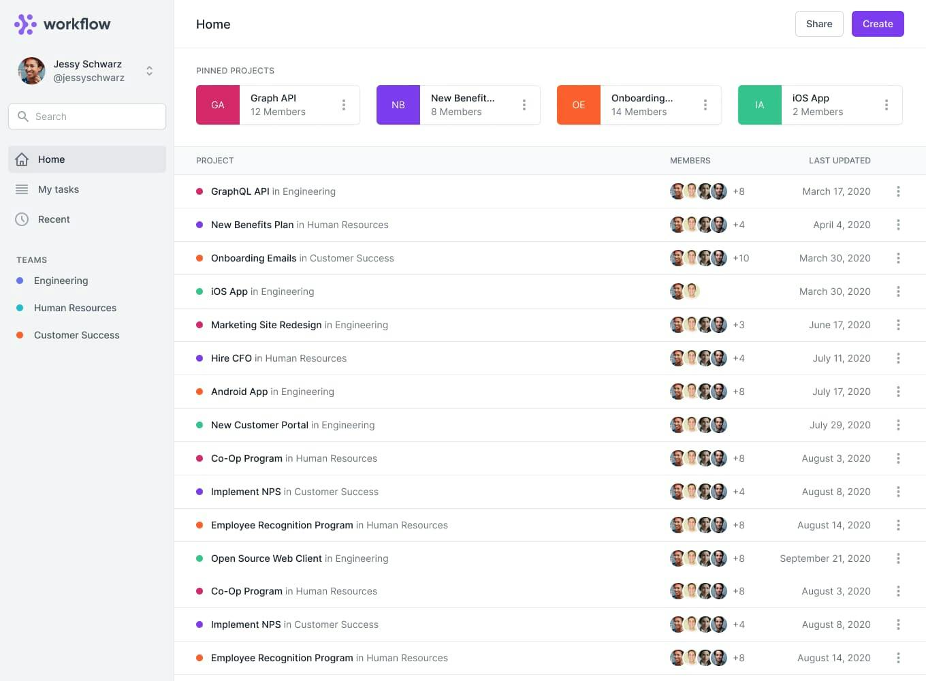Open options for Hire CFO row

898,358
